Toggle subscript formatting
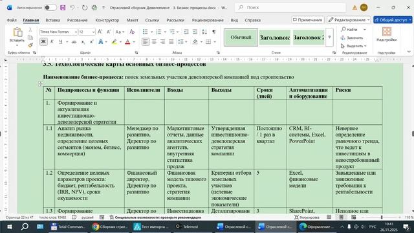The image size is (414, 233). pyautogui.click(x=83, y=41)
